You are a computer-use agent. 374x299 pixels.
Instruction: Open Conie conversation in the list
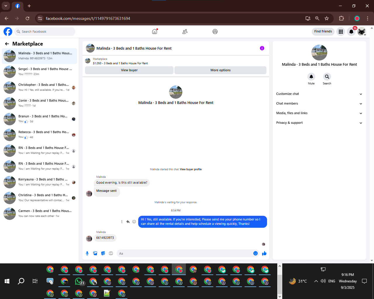pos(39,103)
